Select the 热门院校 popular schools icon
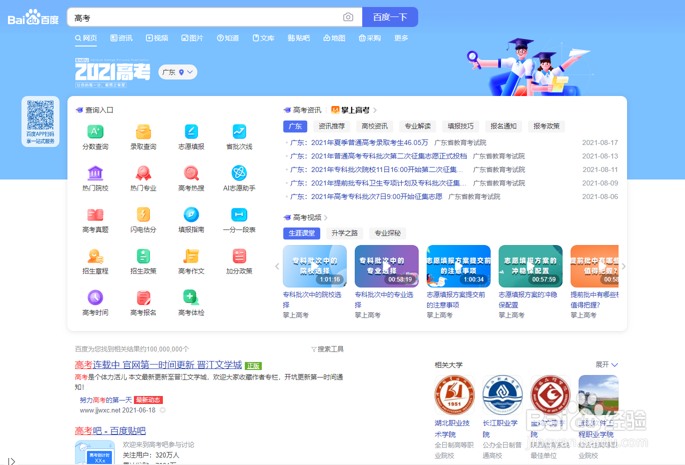The height and width of the screenshot is (465, 685). click(x=95, y=173)
